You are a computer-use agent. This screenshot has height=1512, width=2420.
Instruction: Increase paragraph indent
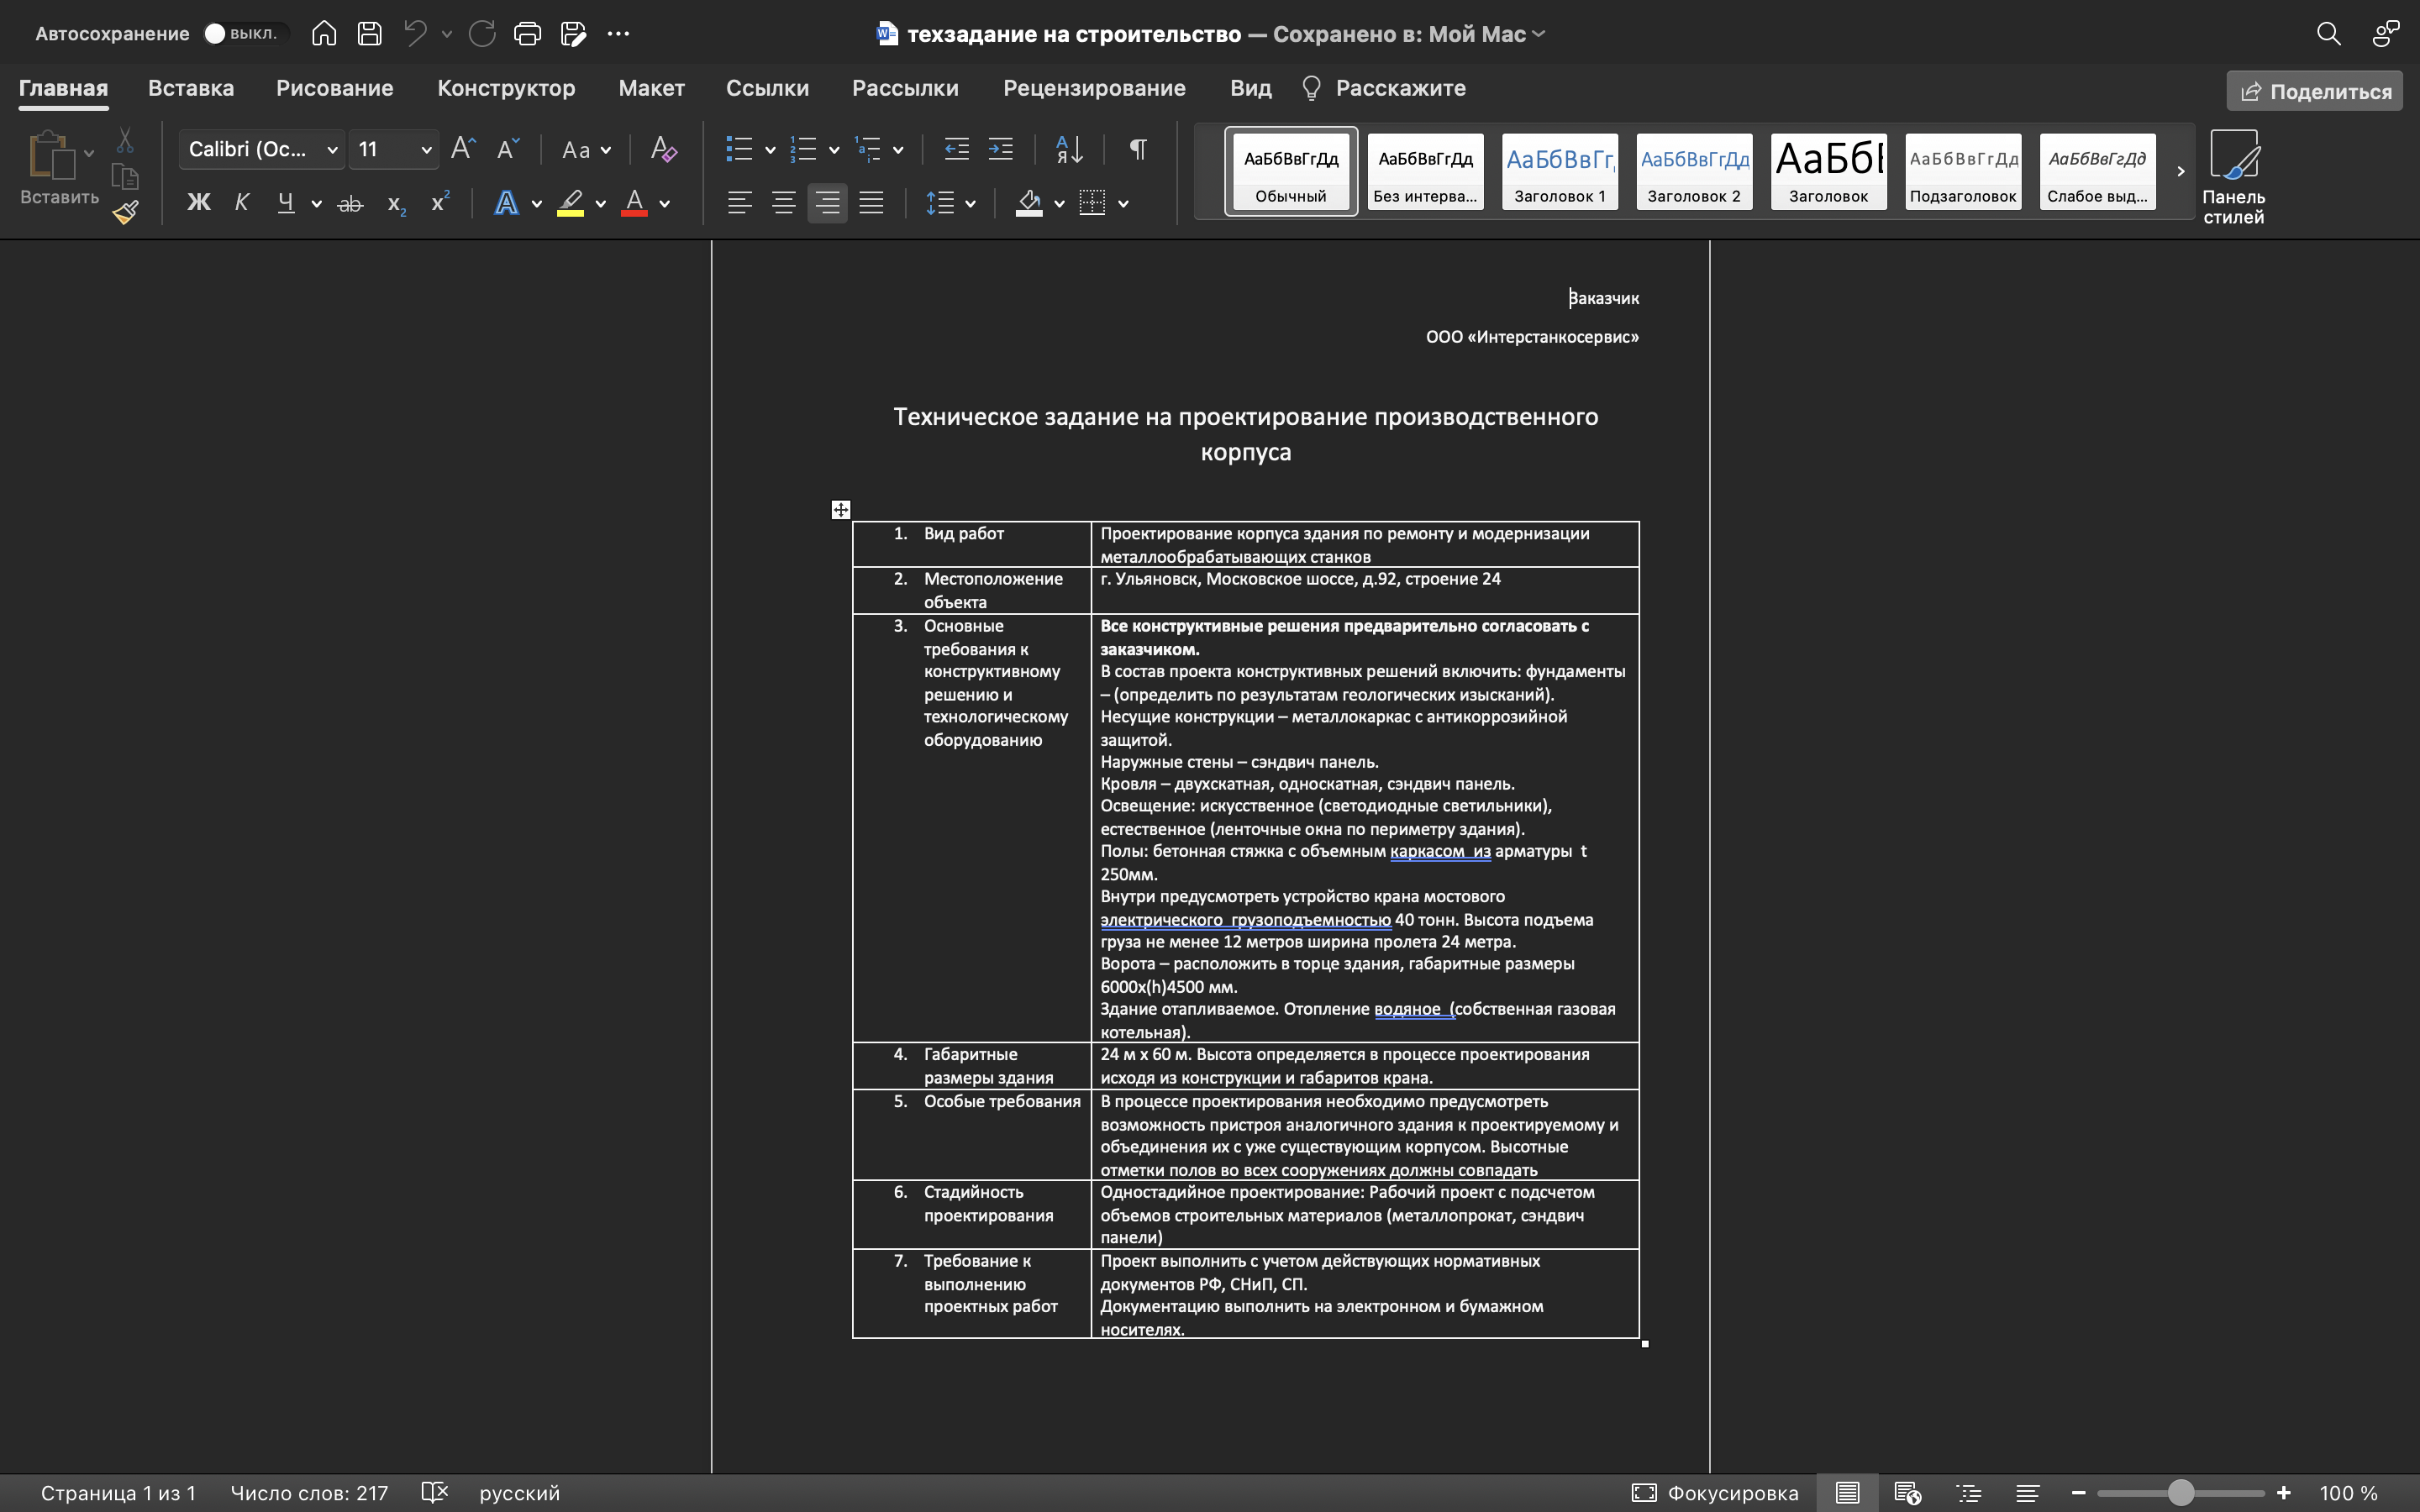tap(1000, 149)
